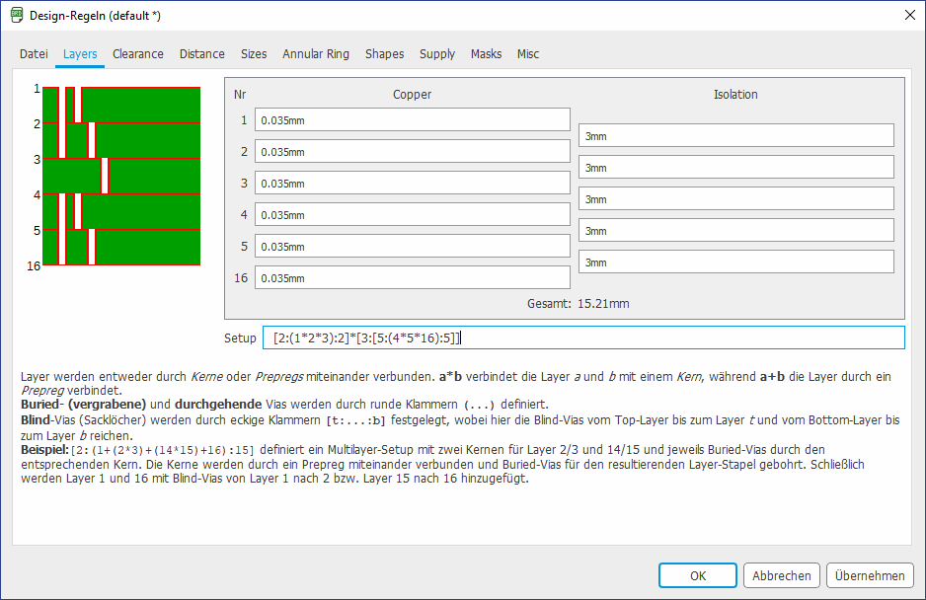Click the layer stack preview diagram
The image size is (926, 600).
(121, 176)
